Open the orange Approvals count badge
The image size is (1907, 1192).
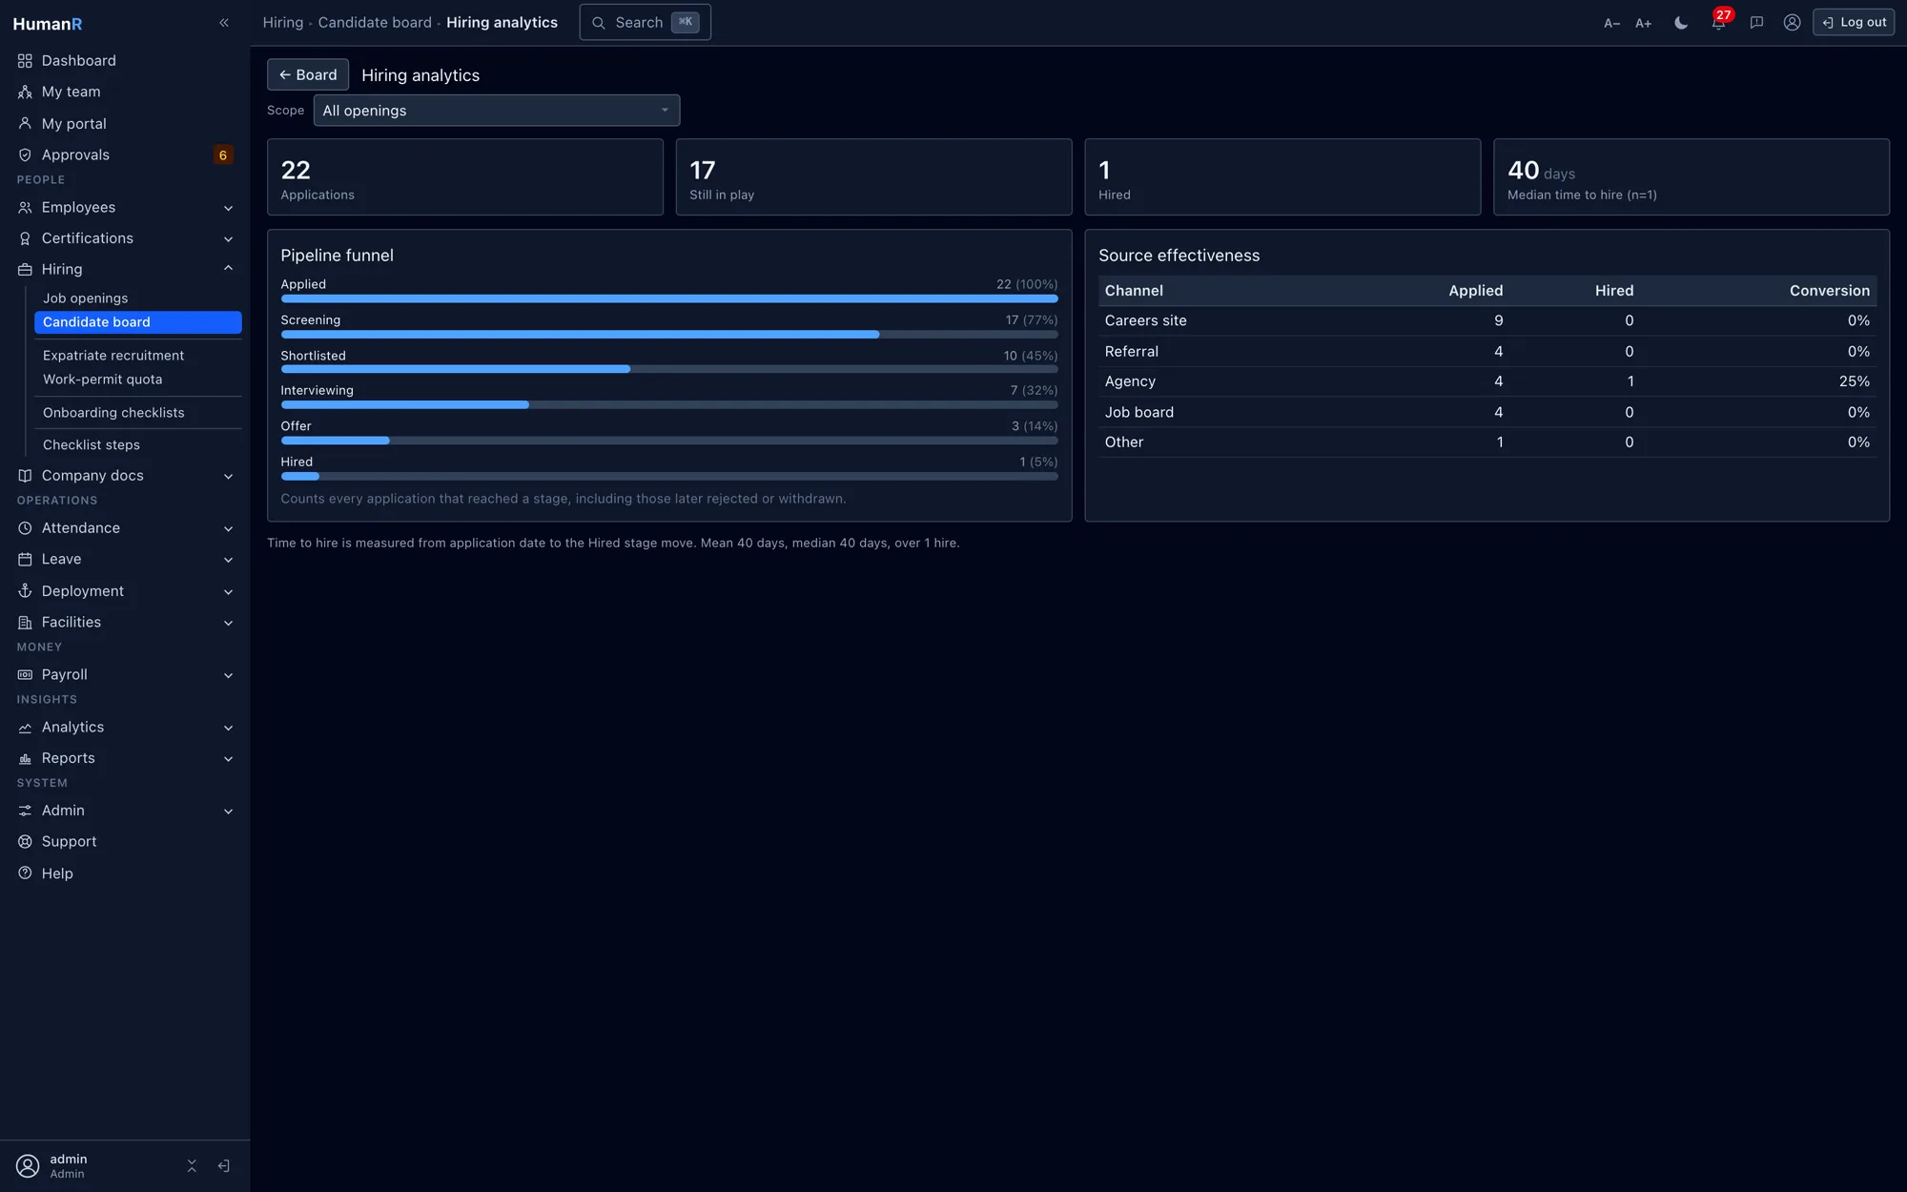[223, 154]
